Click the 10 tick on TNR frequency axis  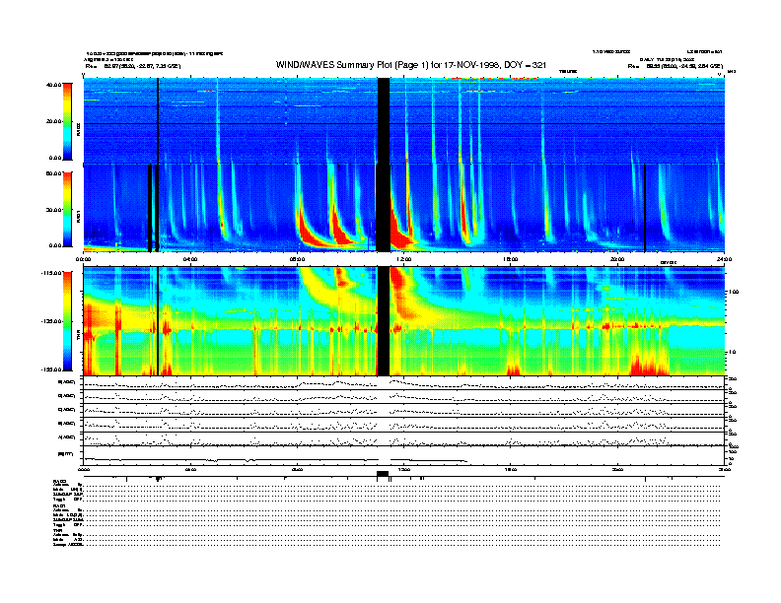coord(734,353)
